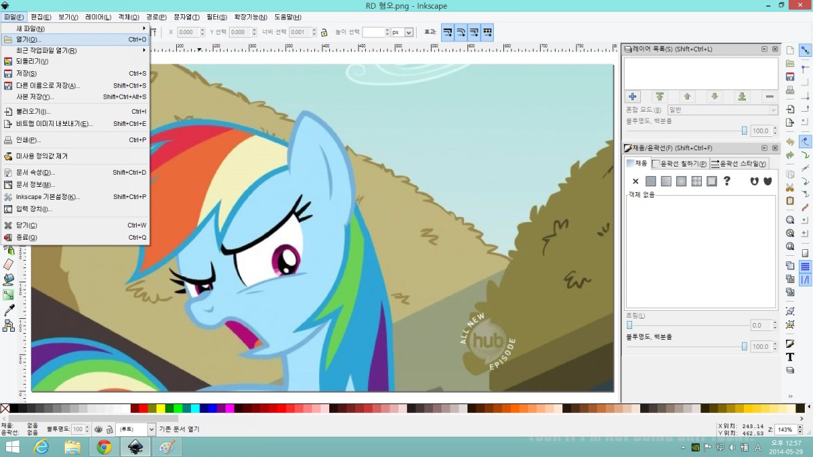The width and height of the screenshot is (813, 457).
Task: Click the new document icon in right toolbar
Action: pos(790,51)
